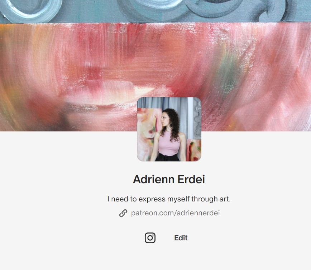Click white swirl brushstroke on cover's top-left
Image resolution: width=311 pixels, height=270 pixels.
30,10
